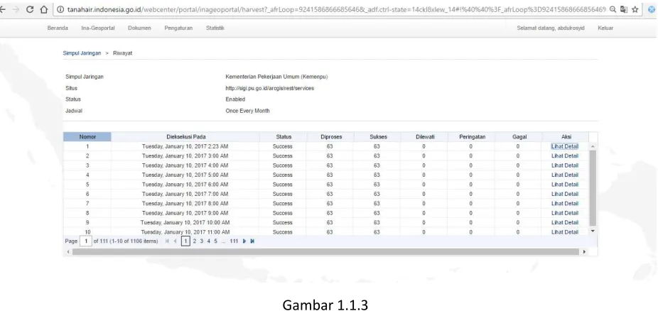Click 'Kementerian Pekerjaan Umum (Kemenpu)' text

tap(276, 77)
